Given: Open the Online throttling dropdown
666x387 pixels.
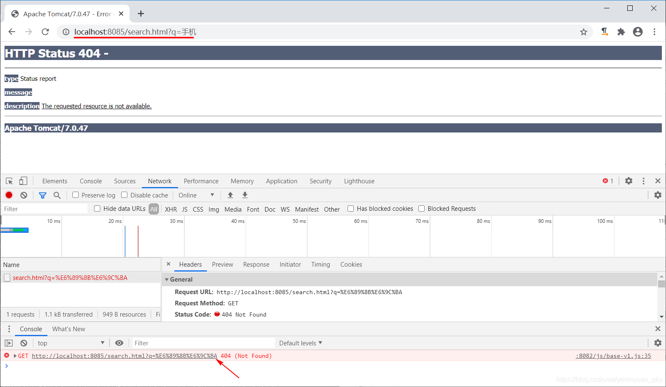Looking at the screenshot, I should pyautogui.click(x=196, y=195).
